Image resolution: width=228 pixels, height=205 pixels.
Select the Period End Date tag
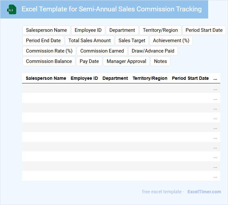click(x=44, y=41)
